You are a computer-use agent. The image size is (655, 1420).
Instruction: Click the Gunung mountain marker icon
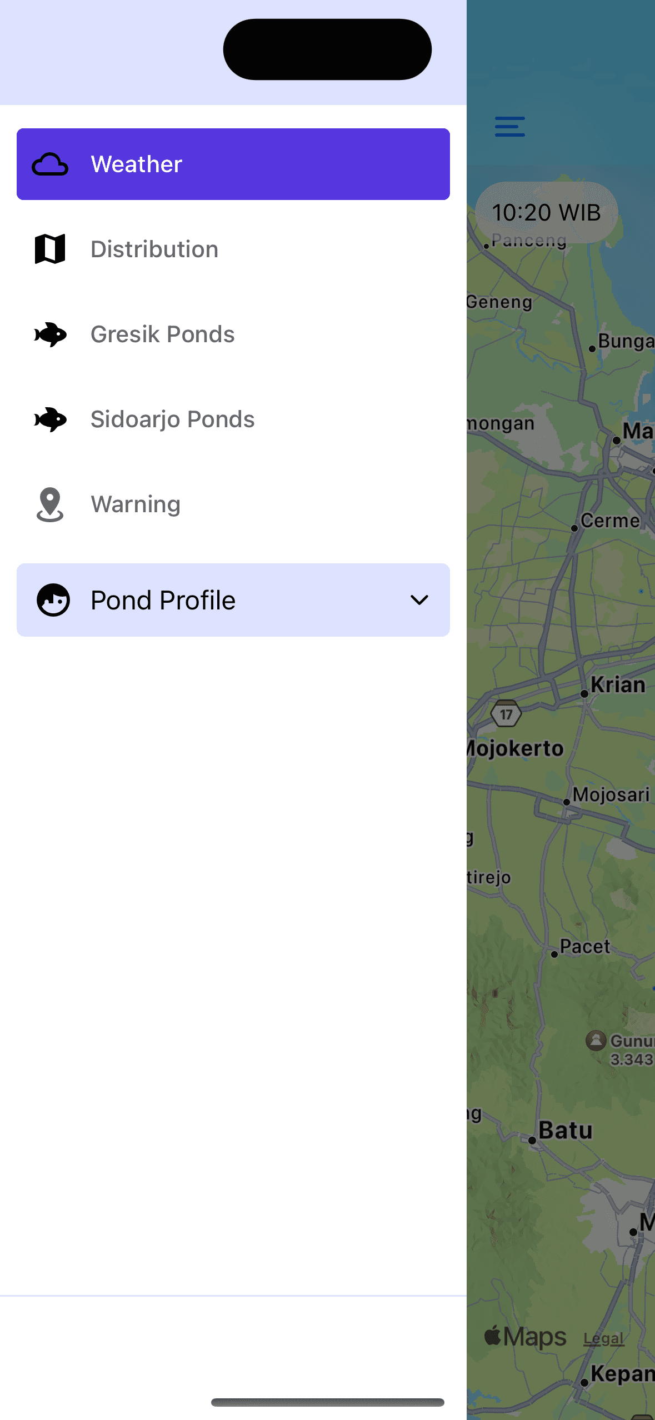596,1040
